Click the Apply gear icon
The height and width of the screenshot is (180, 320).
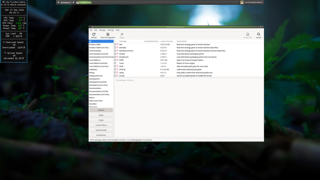[x=122, y=34]
